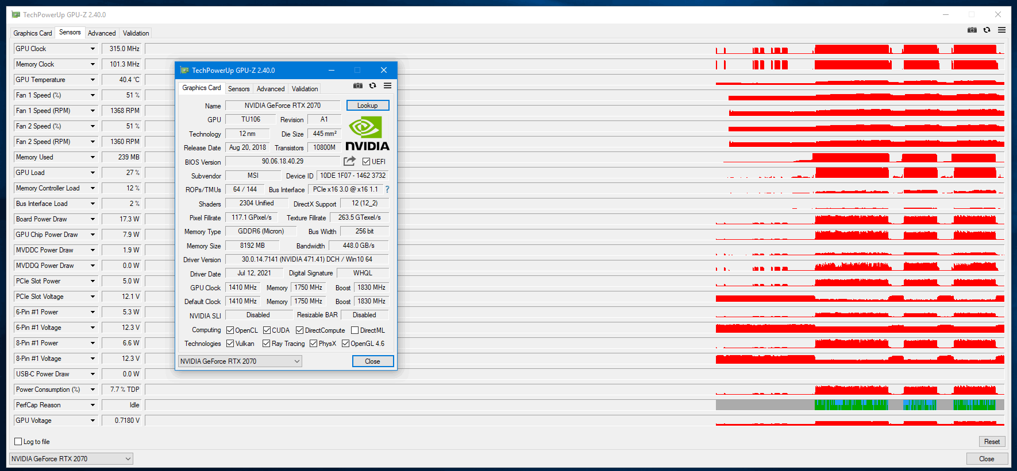Image resolution: width=1017 pixels, height=471 pixels.
Task: Toggle the DirectML checkbox
Action: 355,330
